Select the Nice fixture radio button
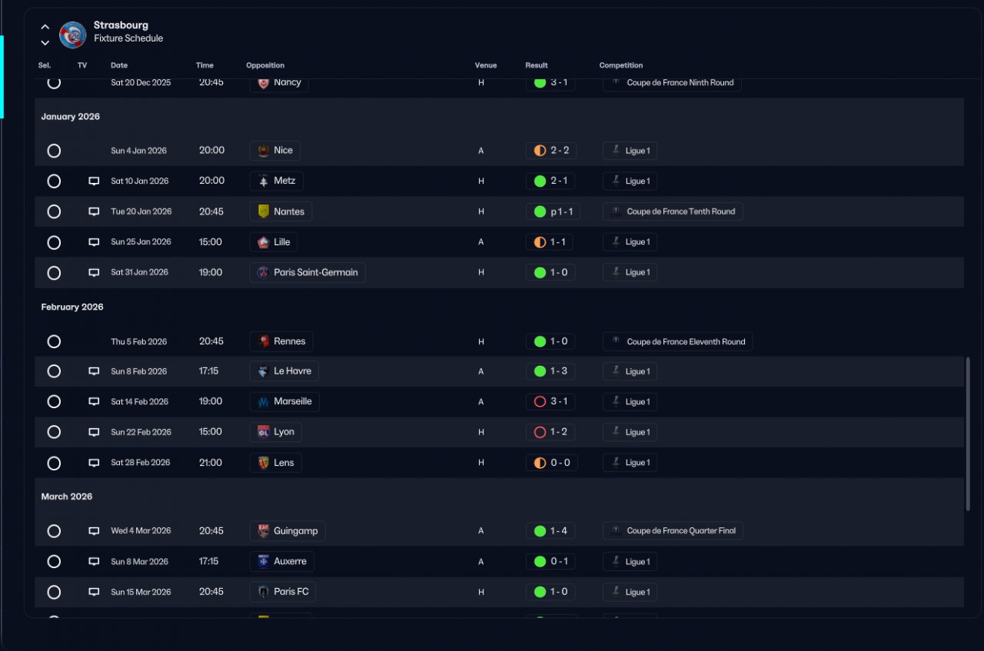Viewport: 984px width, 651px height. coord(54,151)
